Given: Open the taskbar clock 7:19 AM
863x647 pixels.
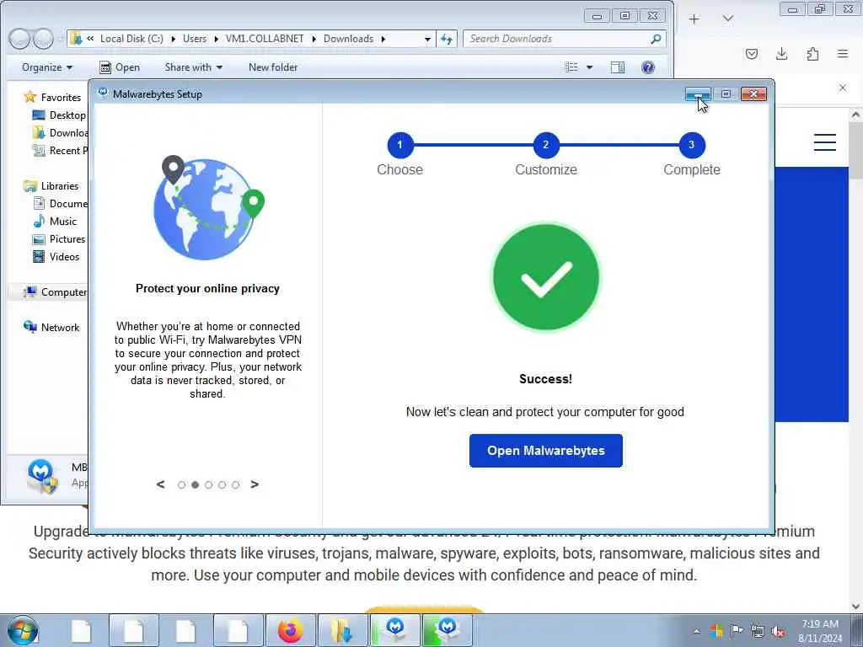Looking at the screenshot, I should [x=819, y=631].
